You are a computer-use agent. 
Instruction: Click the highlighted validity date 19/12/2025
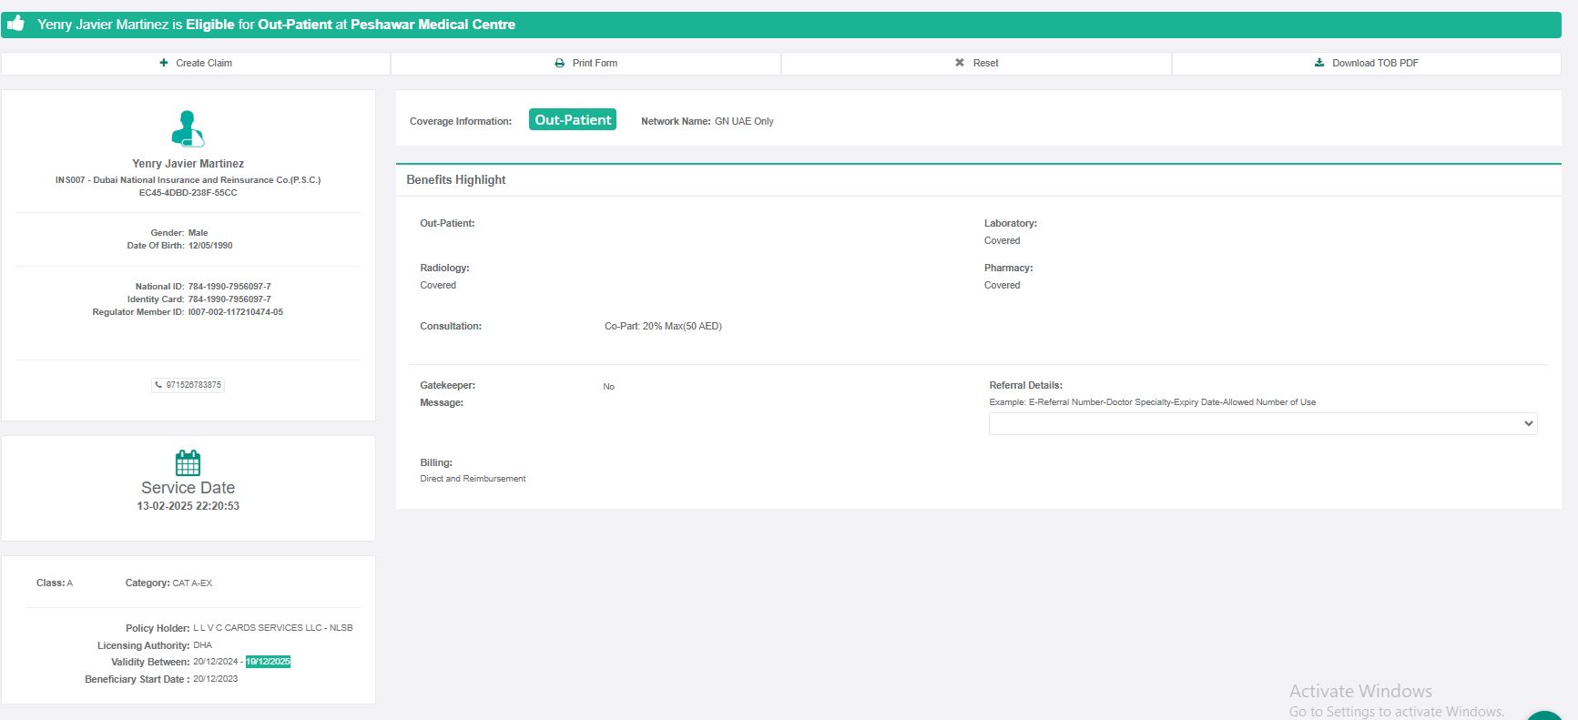pos(268,662)
